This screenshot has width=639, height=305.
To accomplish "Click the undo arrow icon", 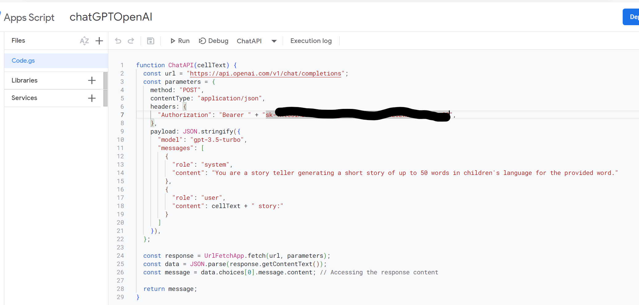I will (x=118, y=41).
